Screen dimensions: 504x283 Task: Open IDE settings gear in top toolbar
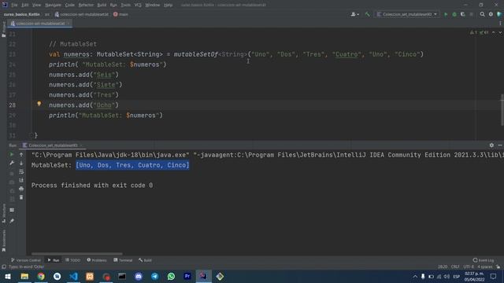491,14
